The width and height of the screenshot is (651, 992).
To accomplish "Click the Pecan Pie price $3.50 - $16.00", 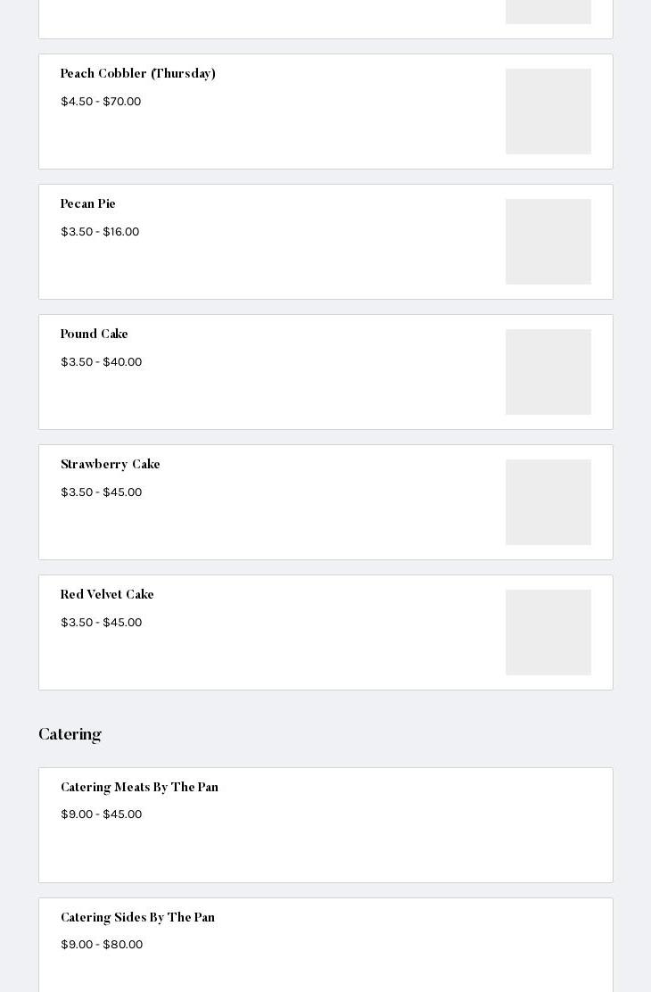I will coord(100,232).
